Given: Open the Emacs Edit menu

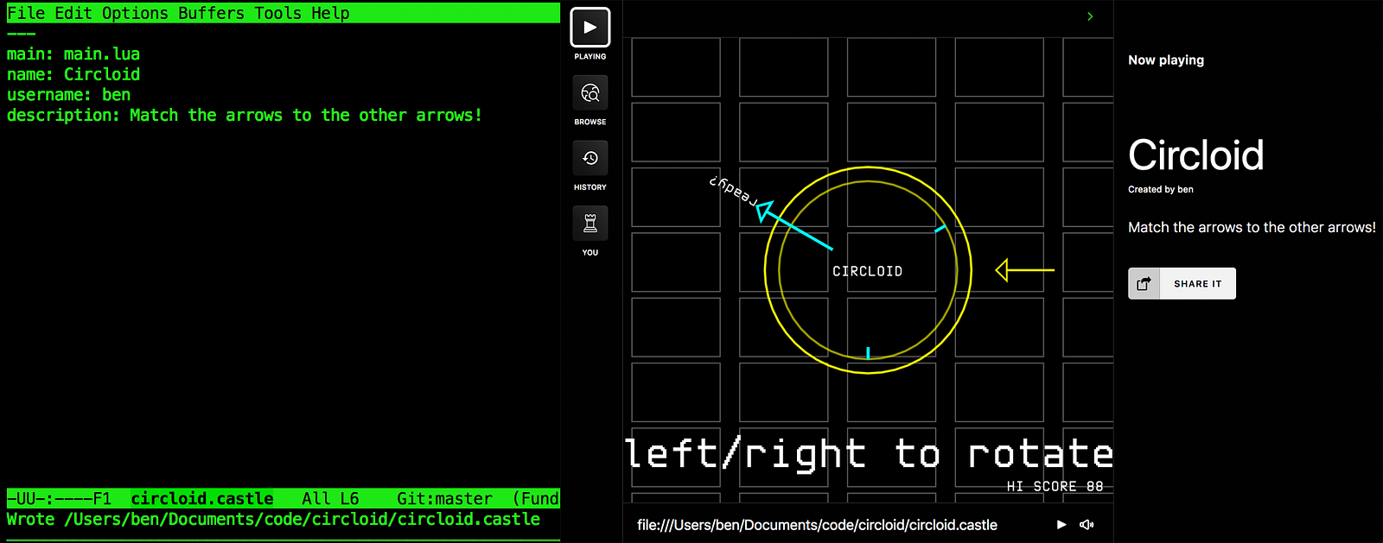Looking at the screenshot, I should click(x=73, y=13).
